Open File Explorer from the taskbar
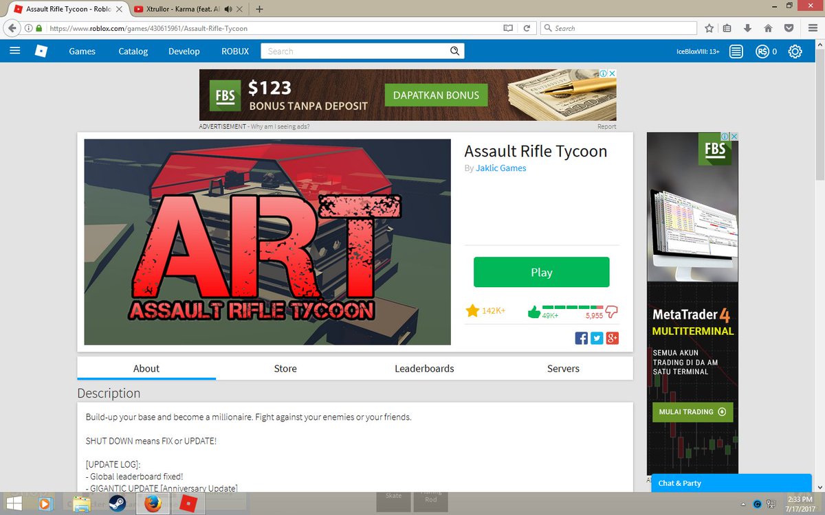 (82, 503)
